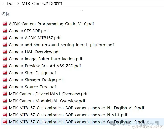
Task: Select MTK_MT8167_Customization_SOP_camera_android_N__English_v1.0.pdf name
Action: click(77, 108)
